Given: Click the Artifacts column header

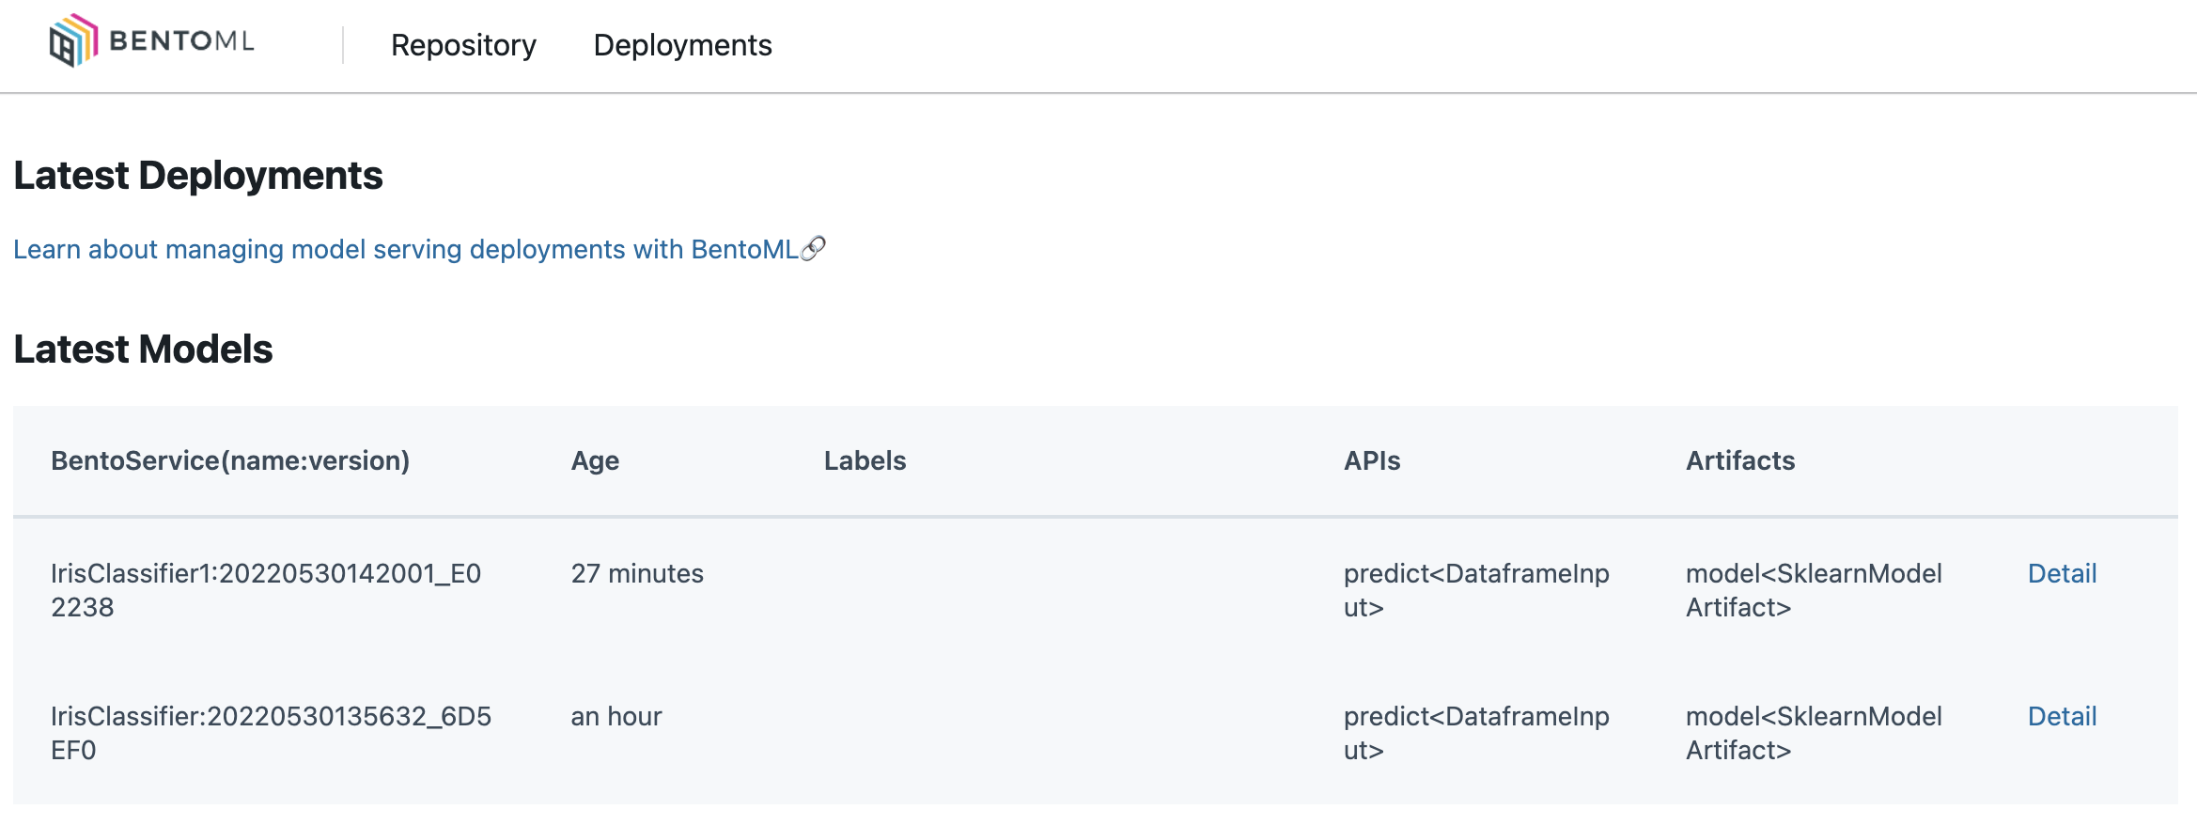Looking at the screenshot, I should click(x=1740, y=460).
